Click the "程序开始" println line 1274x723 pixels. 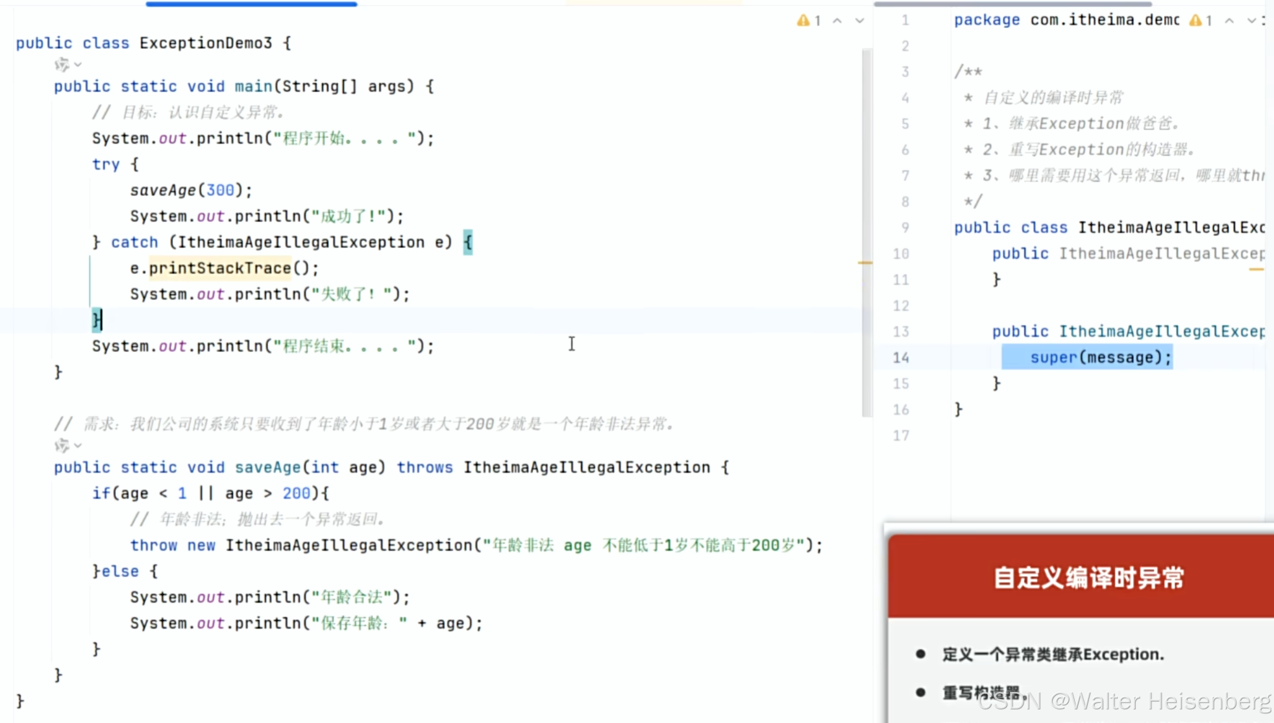pyautogui.click(x=263, y=138)
